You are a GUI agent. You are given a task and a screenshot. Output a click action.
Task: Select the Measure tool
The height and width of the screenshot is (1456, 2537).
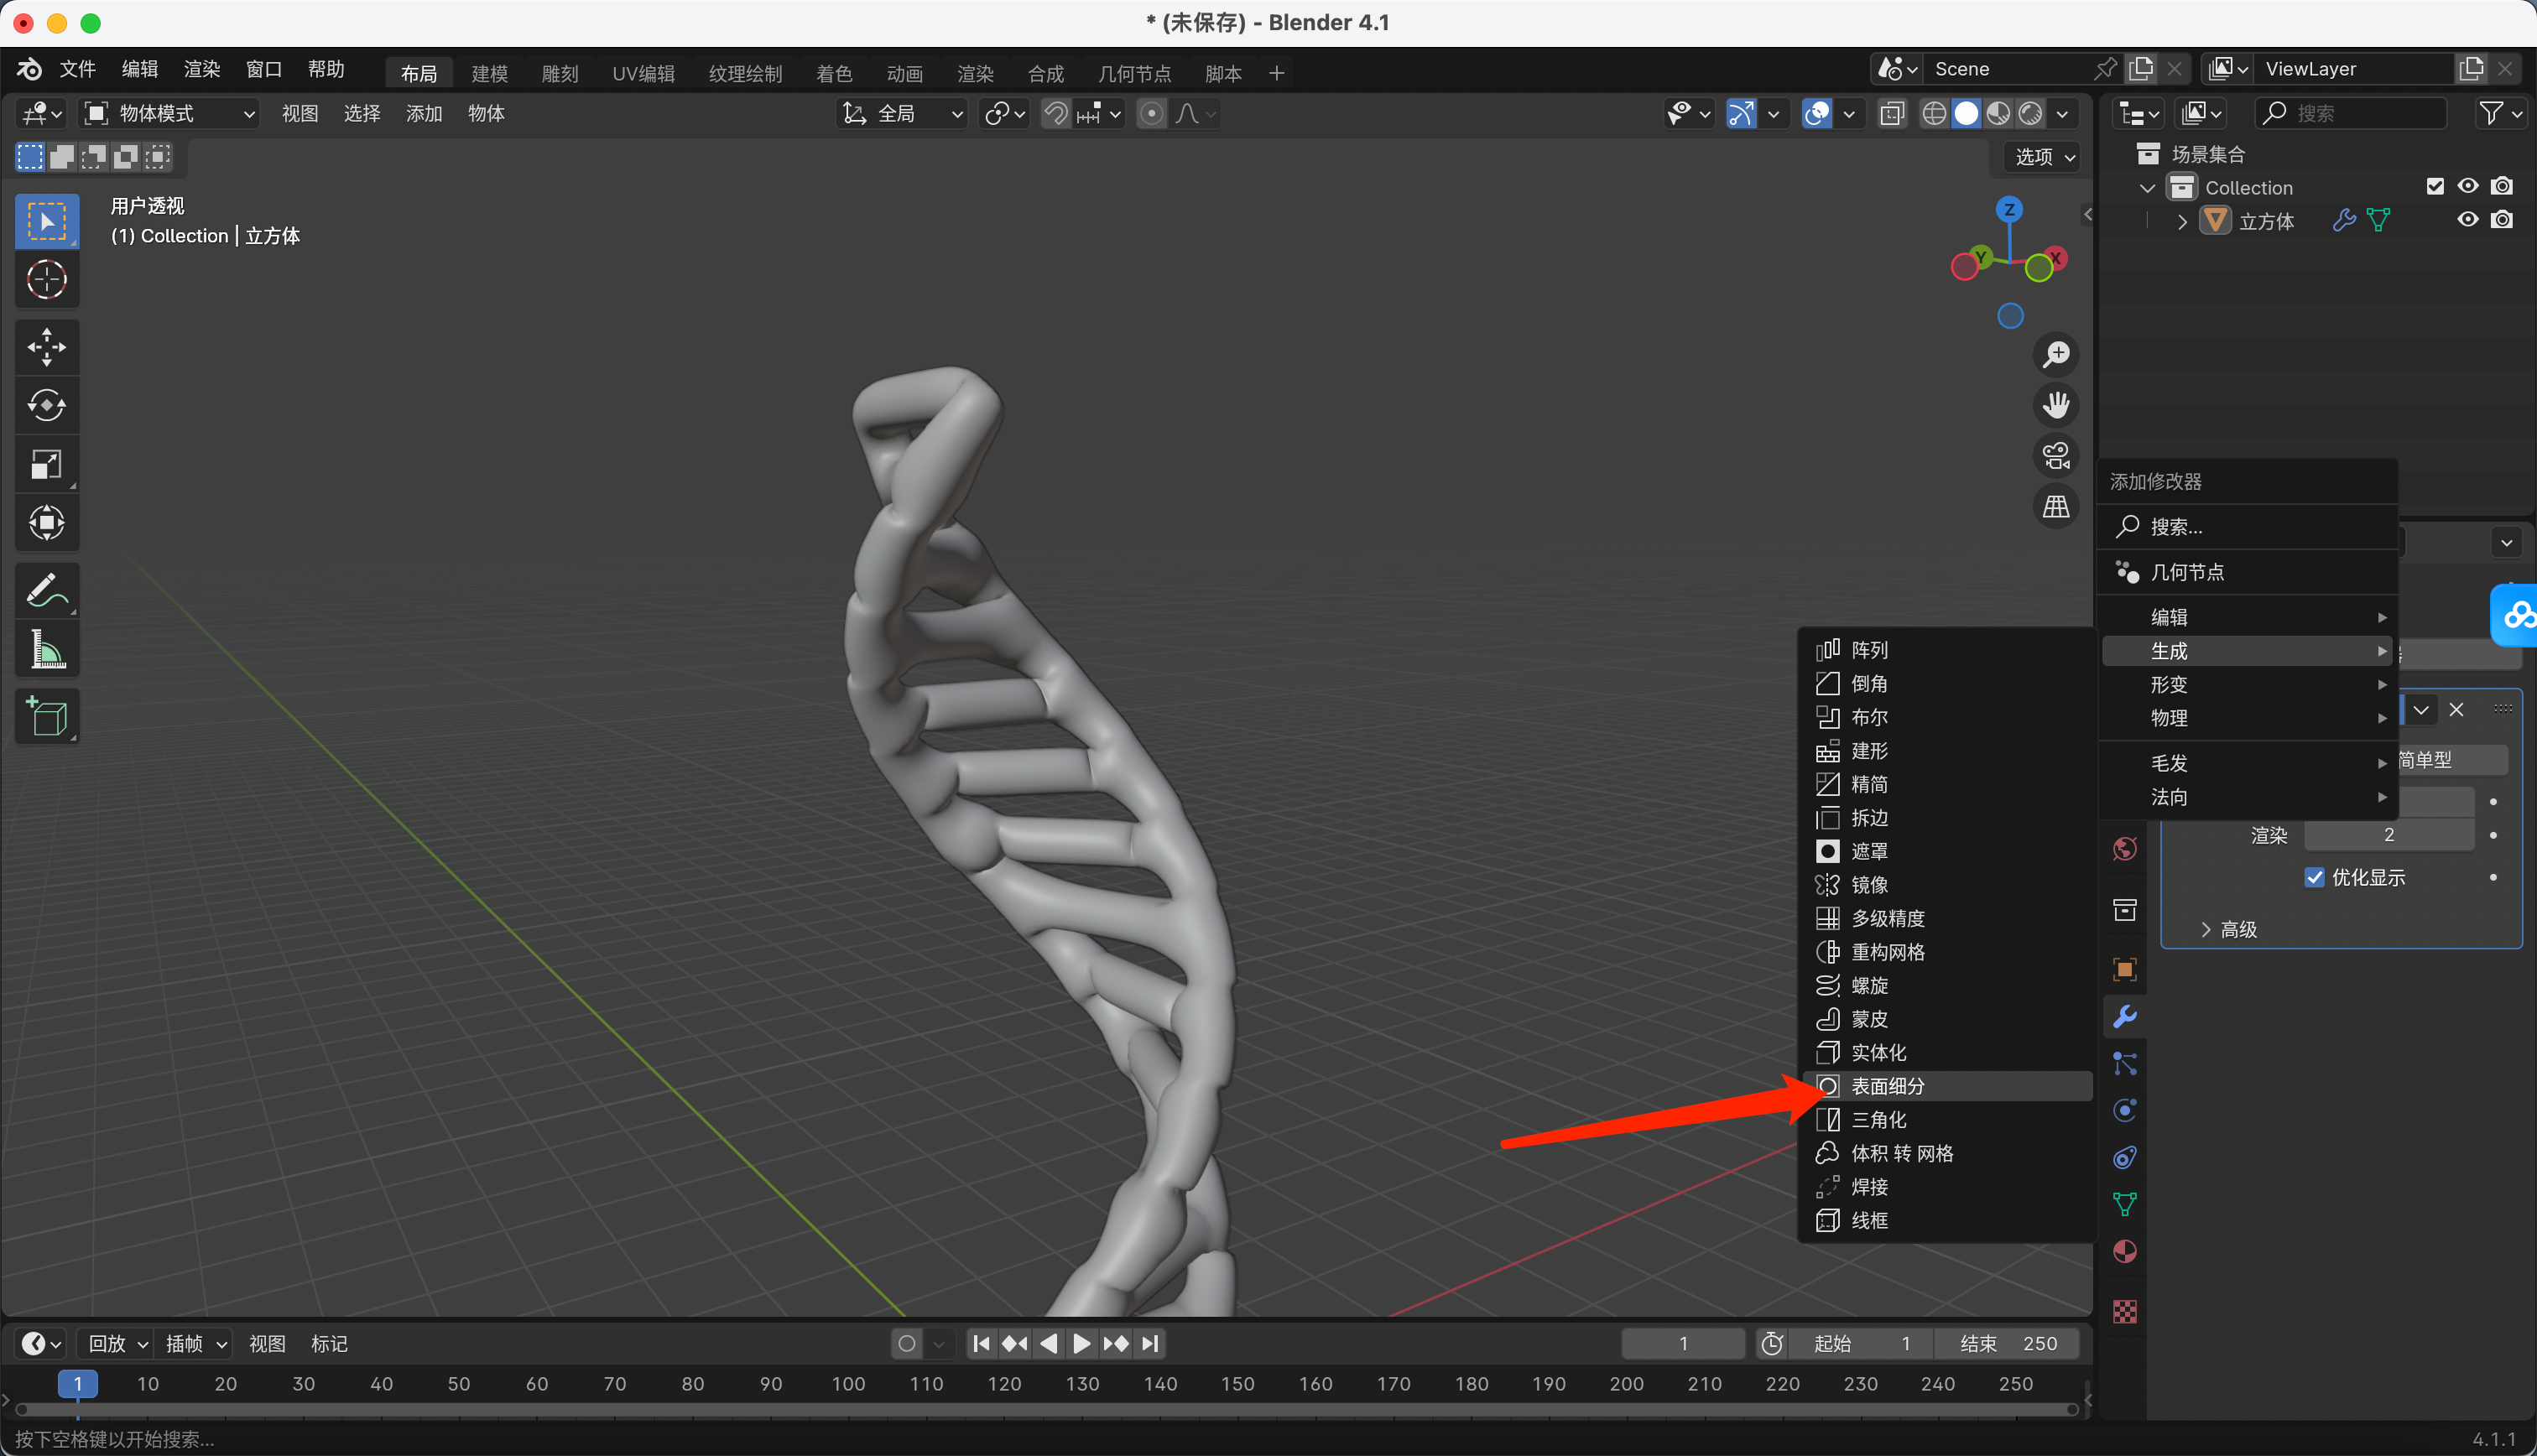coord(46,650)
